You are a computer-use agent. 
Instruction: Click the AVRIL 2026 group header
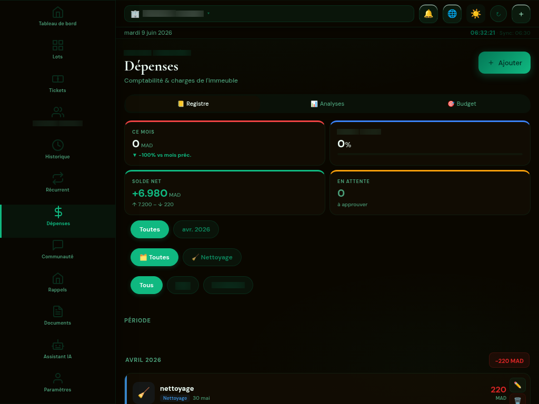pos(143,360)
